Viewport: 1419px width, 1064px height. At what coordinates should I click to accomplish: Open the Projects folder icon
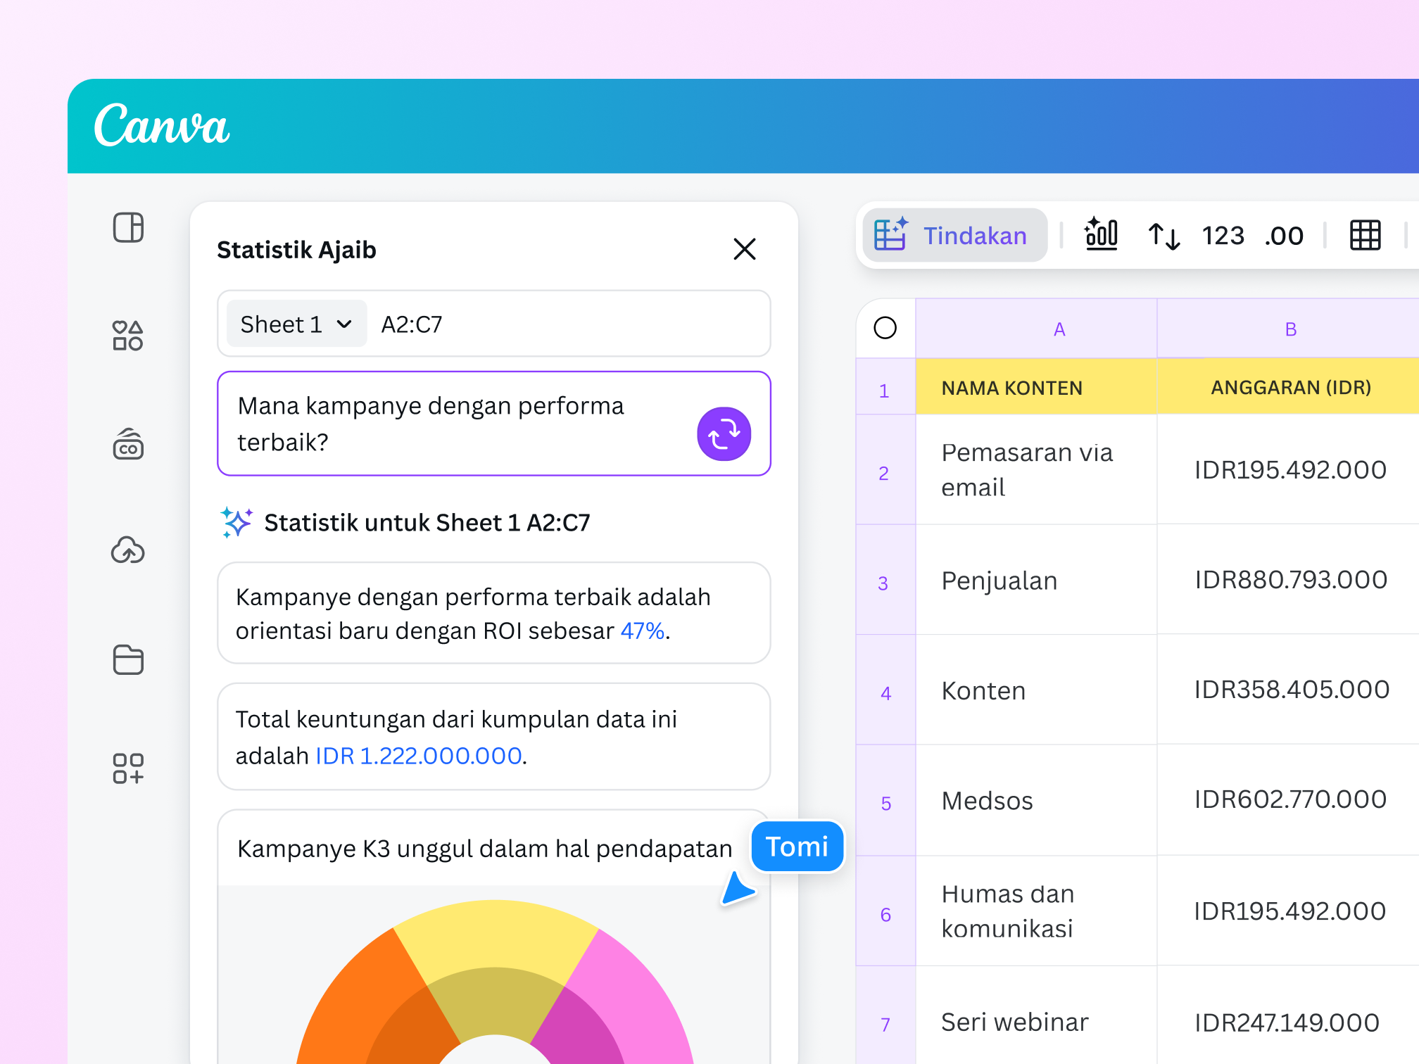click(x=127, y=660)
